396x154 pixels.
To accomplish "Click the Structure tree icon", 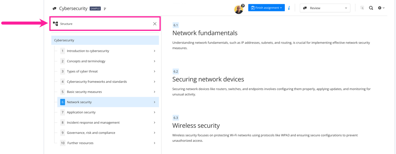I will (55, 24).
